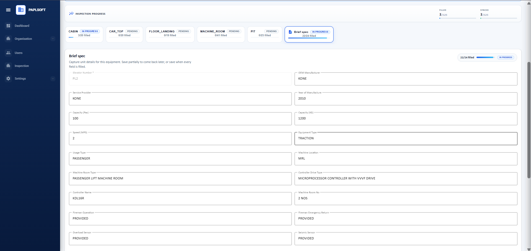Switch to the PIT section tab

click(265, 34)
